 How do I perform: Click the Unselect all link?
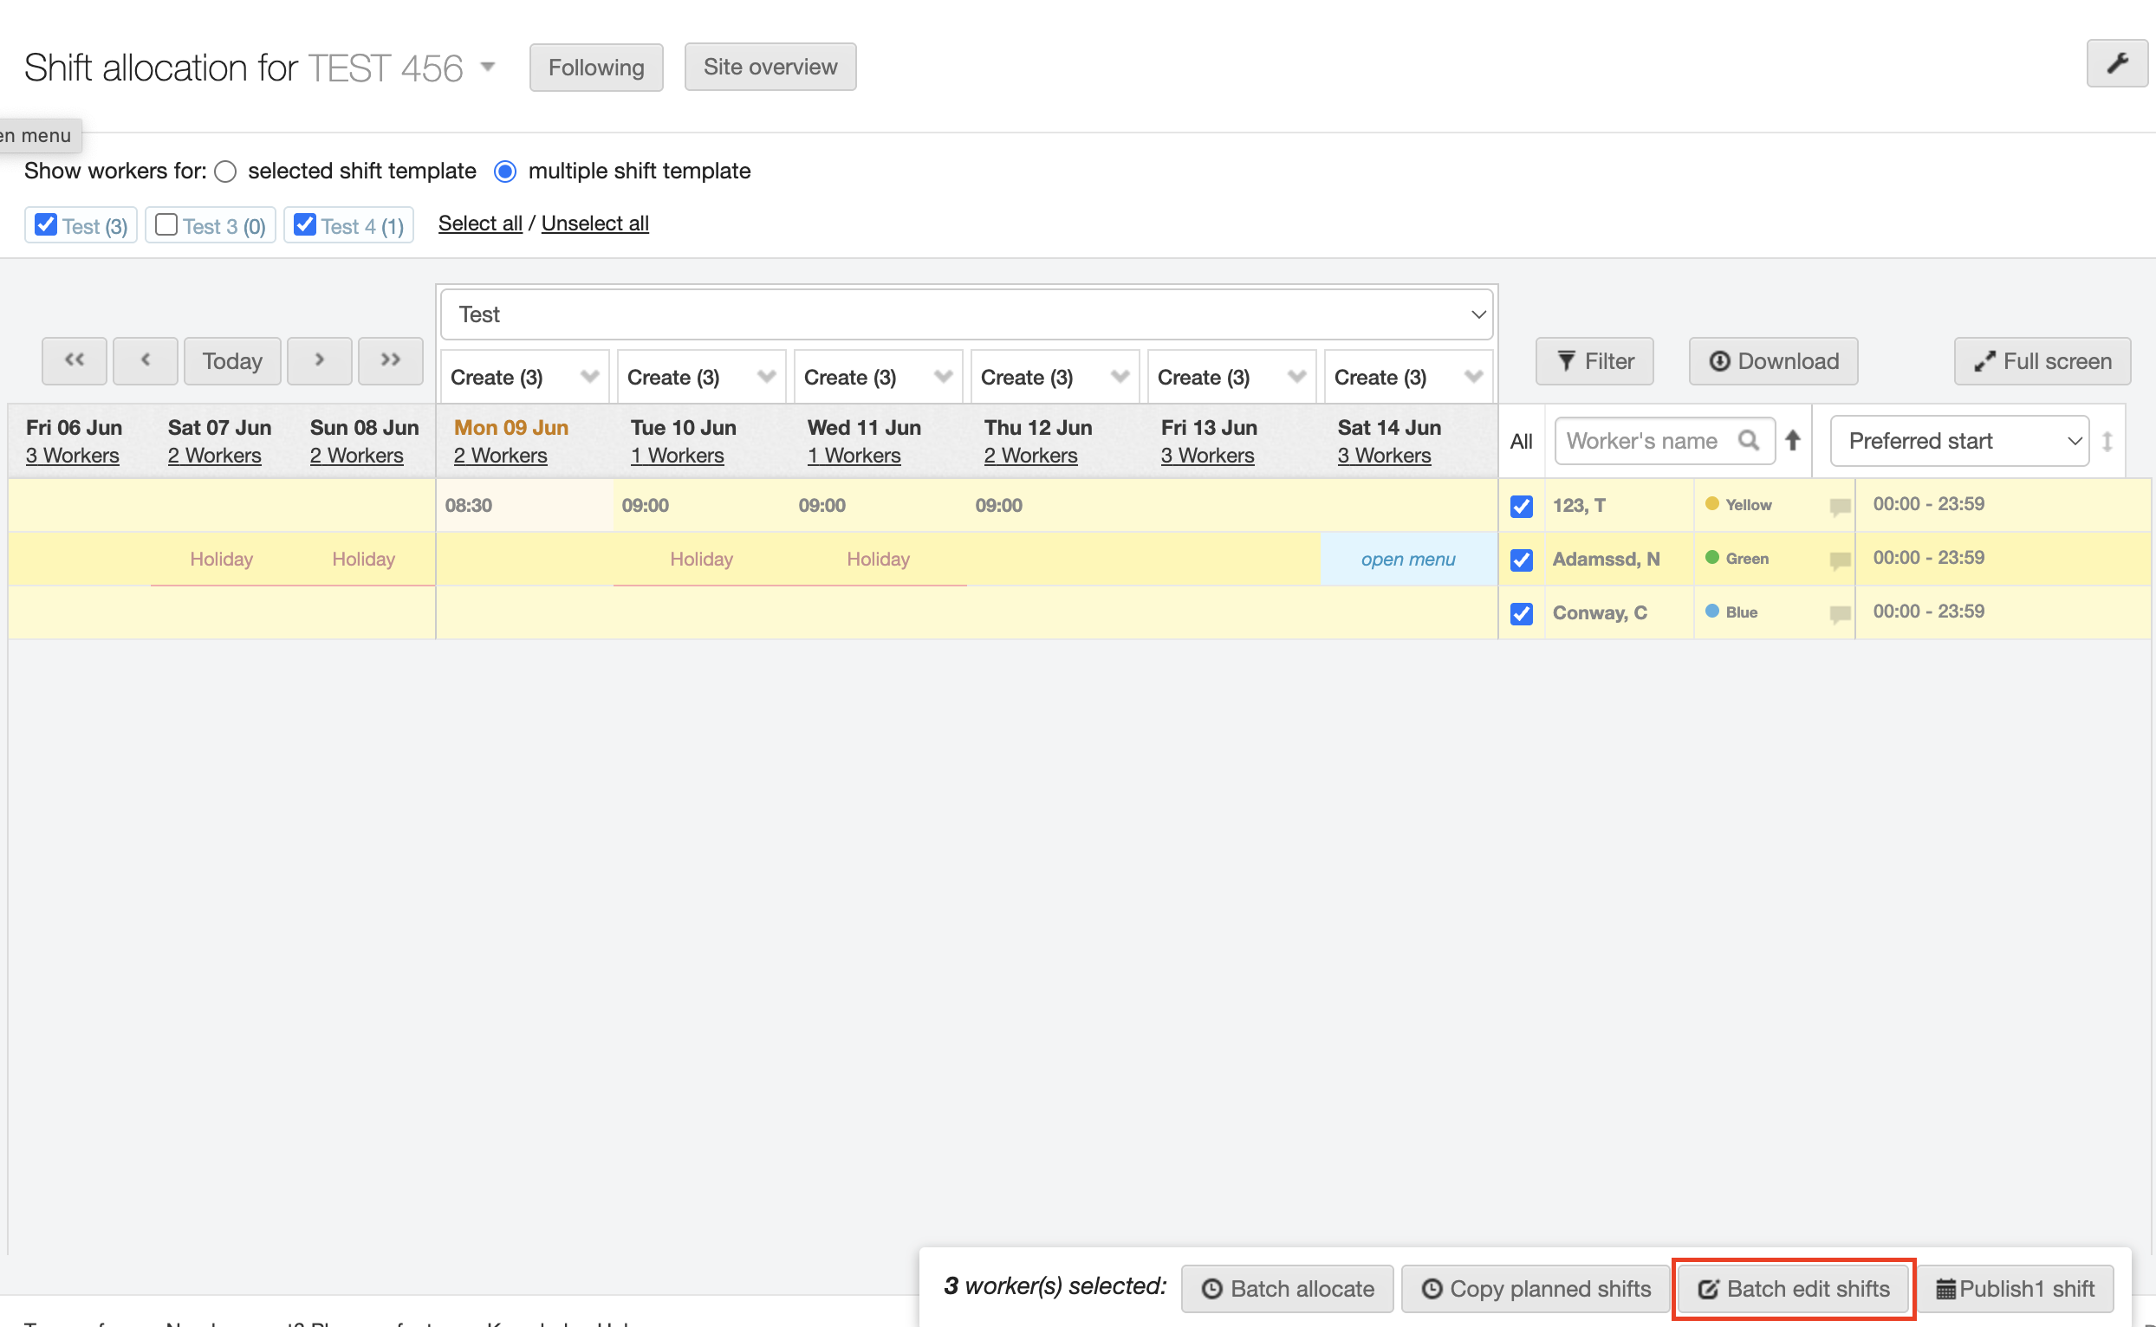pos(594,223)
